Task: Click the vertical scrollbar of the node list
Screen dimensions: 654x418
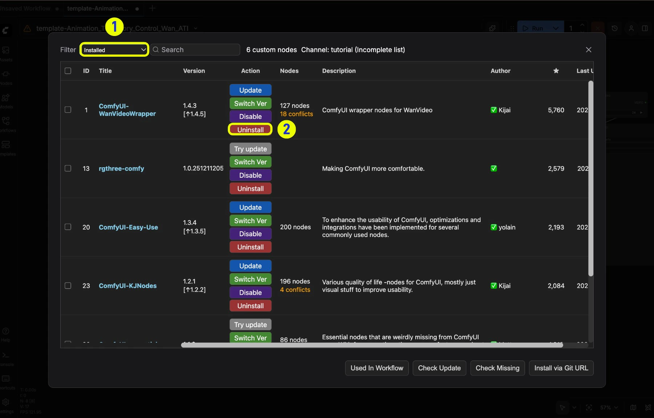Action: tap(591, 178)
